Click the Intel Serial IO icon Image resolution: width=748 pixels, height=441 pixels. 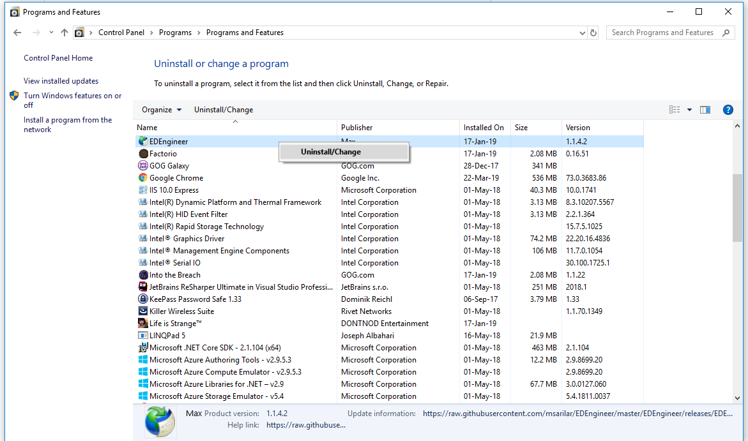(142, 262)
